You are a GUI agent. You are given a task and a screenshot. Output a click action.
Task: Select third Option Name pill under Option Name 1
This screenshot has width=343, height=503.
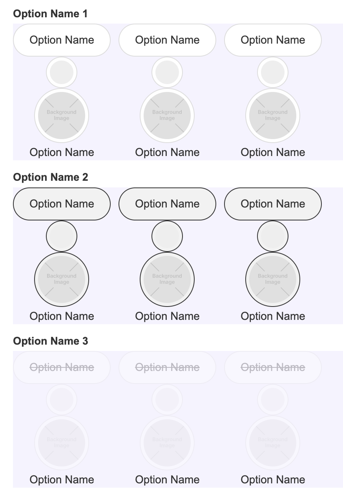coord(273,40)
